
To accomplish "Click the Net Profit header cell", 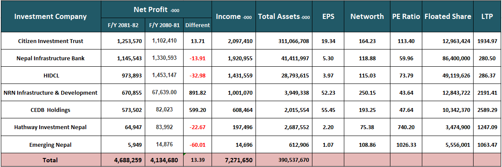I will pyautogui.click(x=156, y=9).
